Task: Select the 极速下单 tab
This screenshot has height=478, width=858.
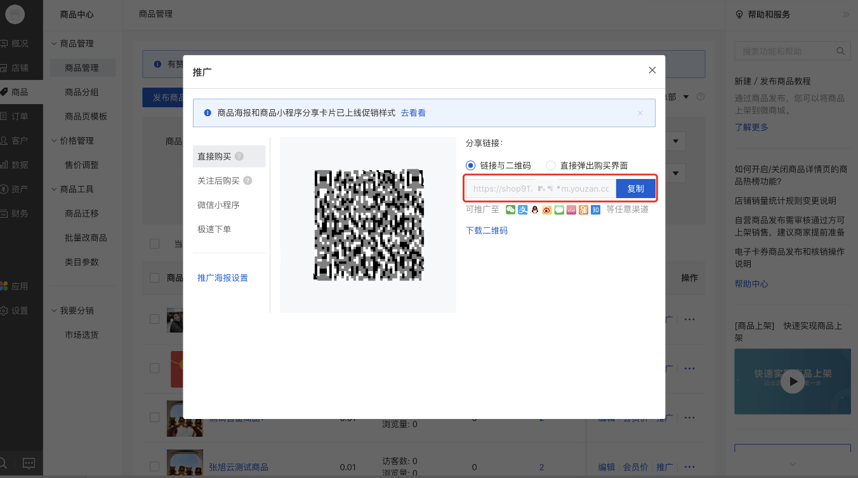Action: tap(214, 229)
